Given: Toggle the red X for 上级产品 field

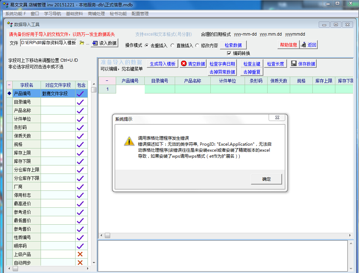Looking at the screenshot, I should (80, 254).
